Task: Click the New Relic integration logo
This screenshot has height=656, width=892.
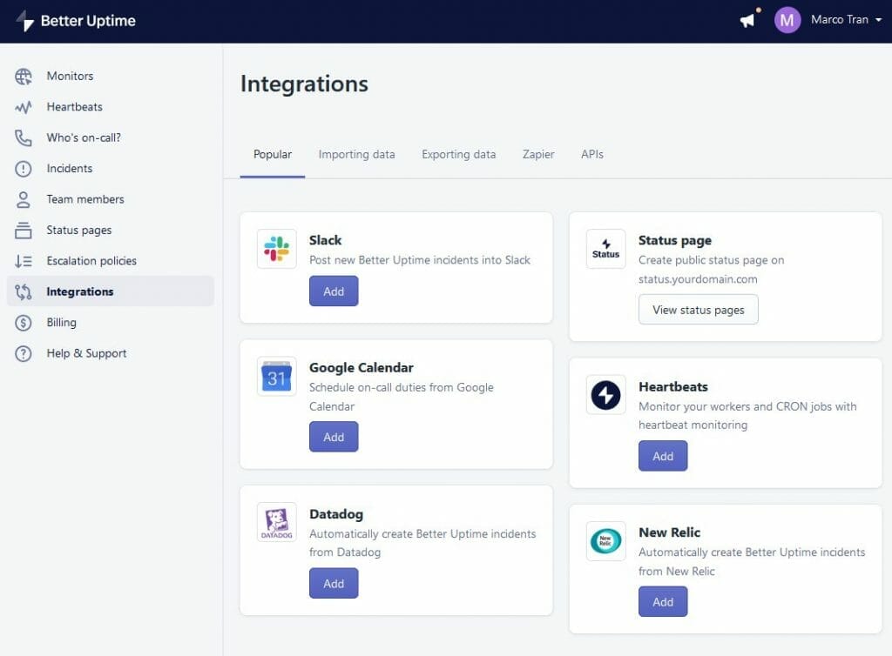Action: tap(605, 541)
